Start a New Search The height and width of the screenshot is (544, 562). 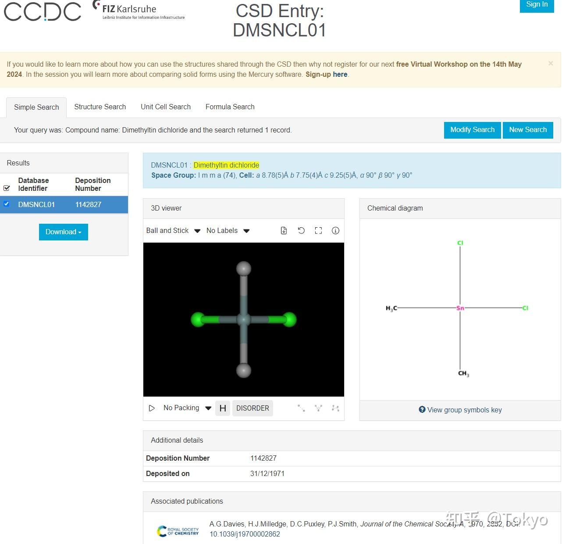528,130
